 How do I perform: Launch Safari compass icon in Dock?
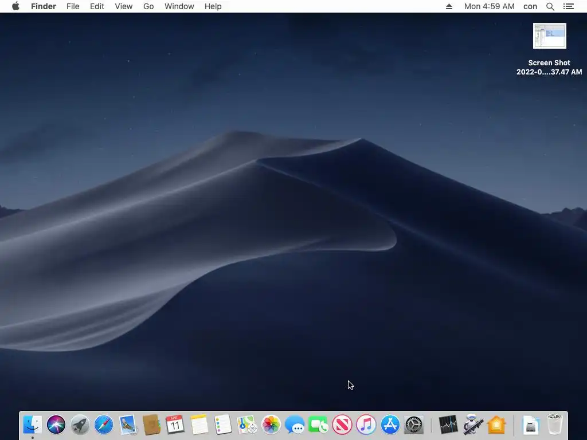click(104, 425)
